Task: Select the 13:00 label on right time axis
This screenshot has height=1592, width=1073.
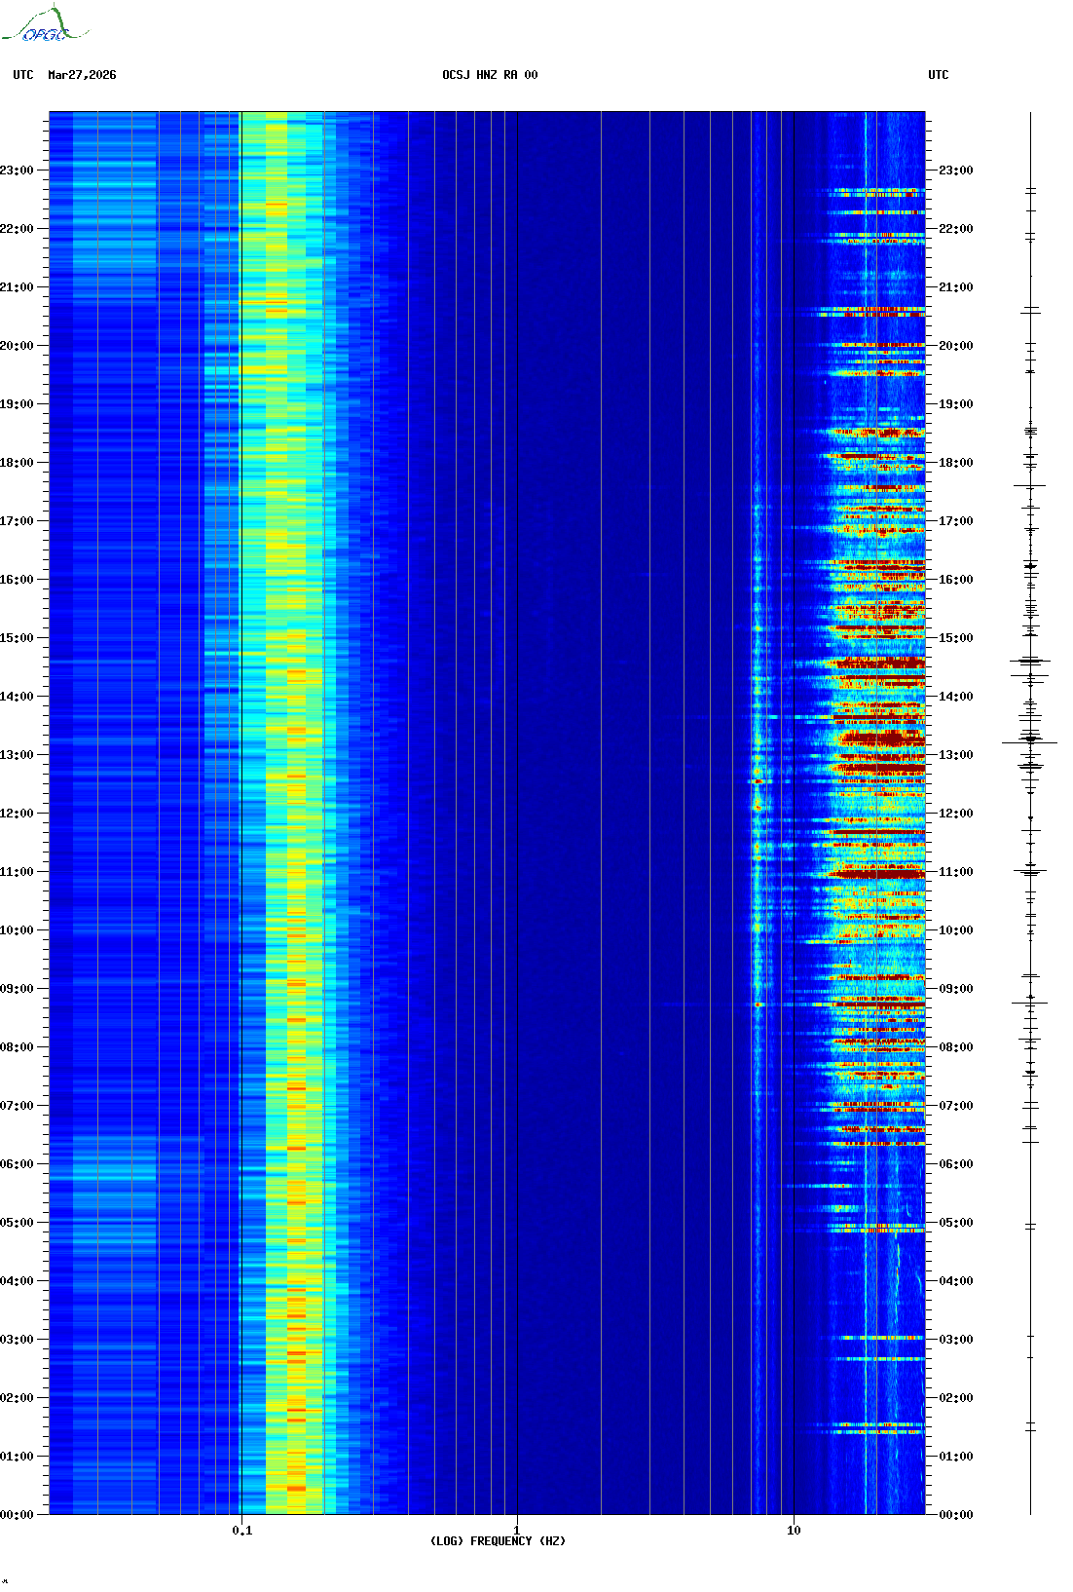Action: click(955, 755)
